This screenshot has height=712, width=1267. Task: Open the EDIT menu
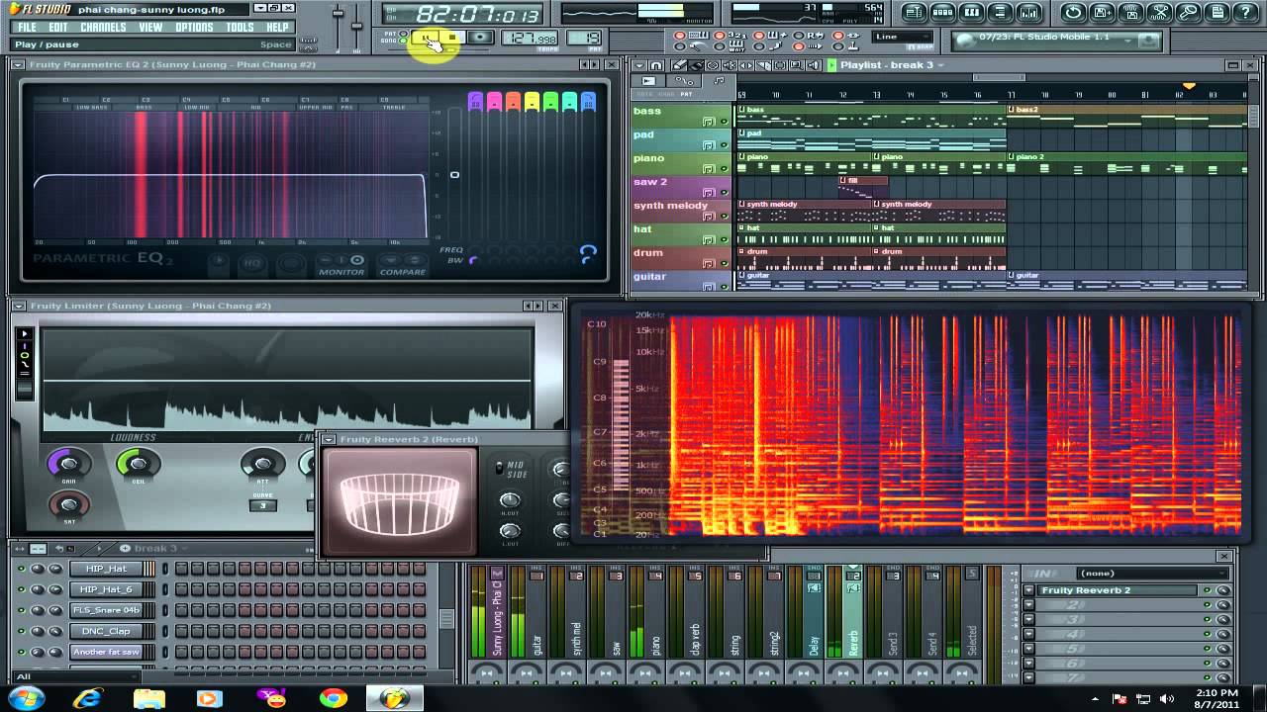click(x=58, y=27)
